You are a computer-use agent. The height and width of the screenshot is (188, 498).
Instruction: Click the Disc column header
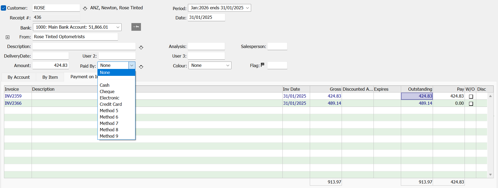484,89
